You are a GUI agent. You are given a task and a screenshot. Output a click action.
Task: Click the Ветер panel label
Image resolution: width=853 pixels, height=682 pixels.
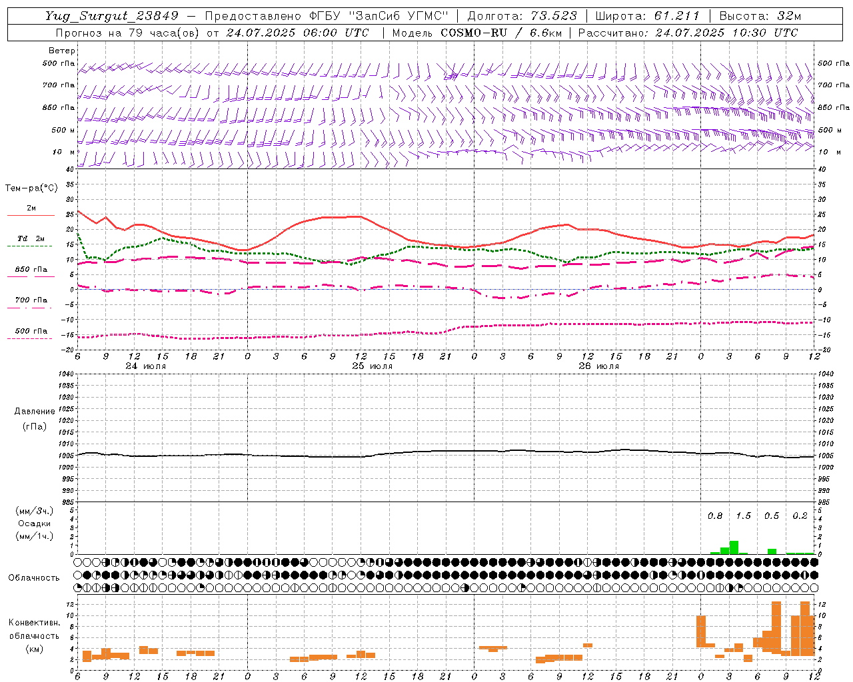click(62, 51)
